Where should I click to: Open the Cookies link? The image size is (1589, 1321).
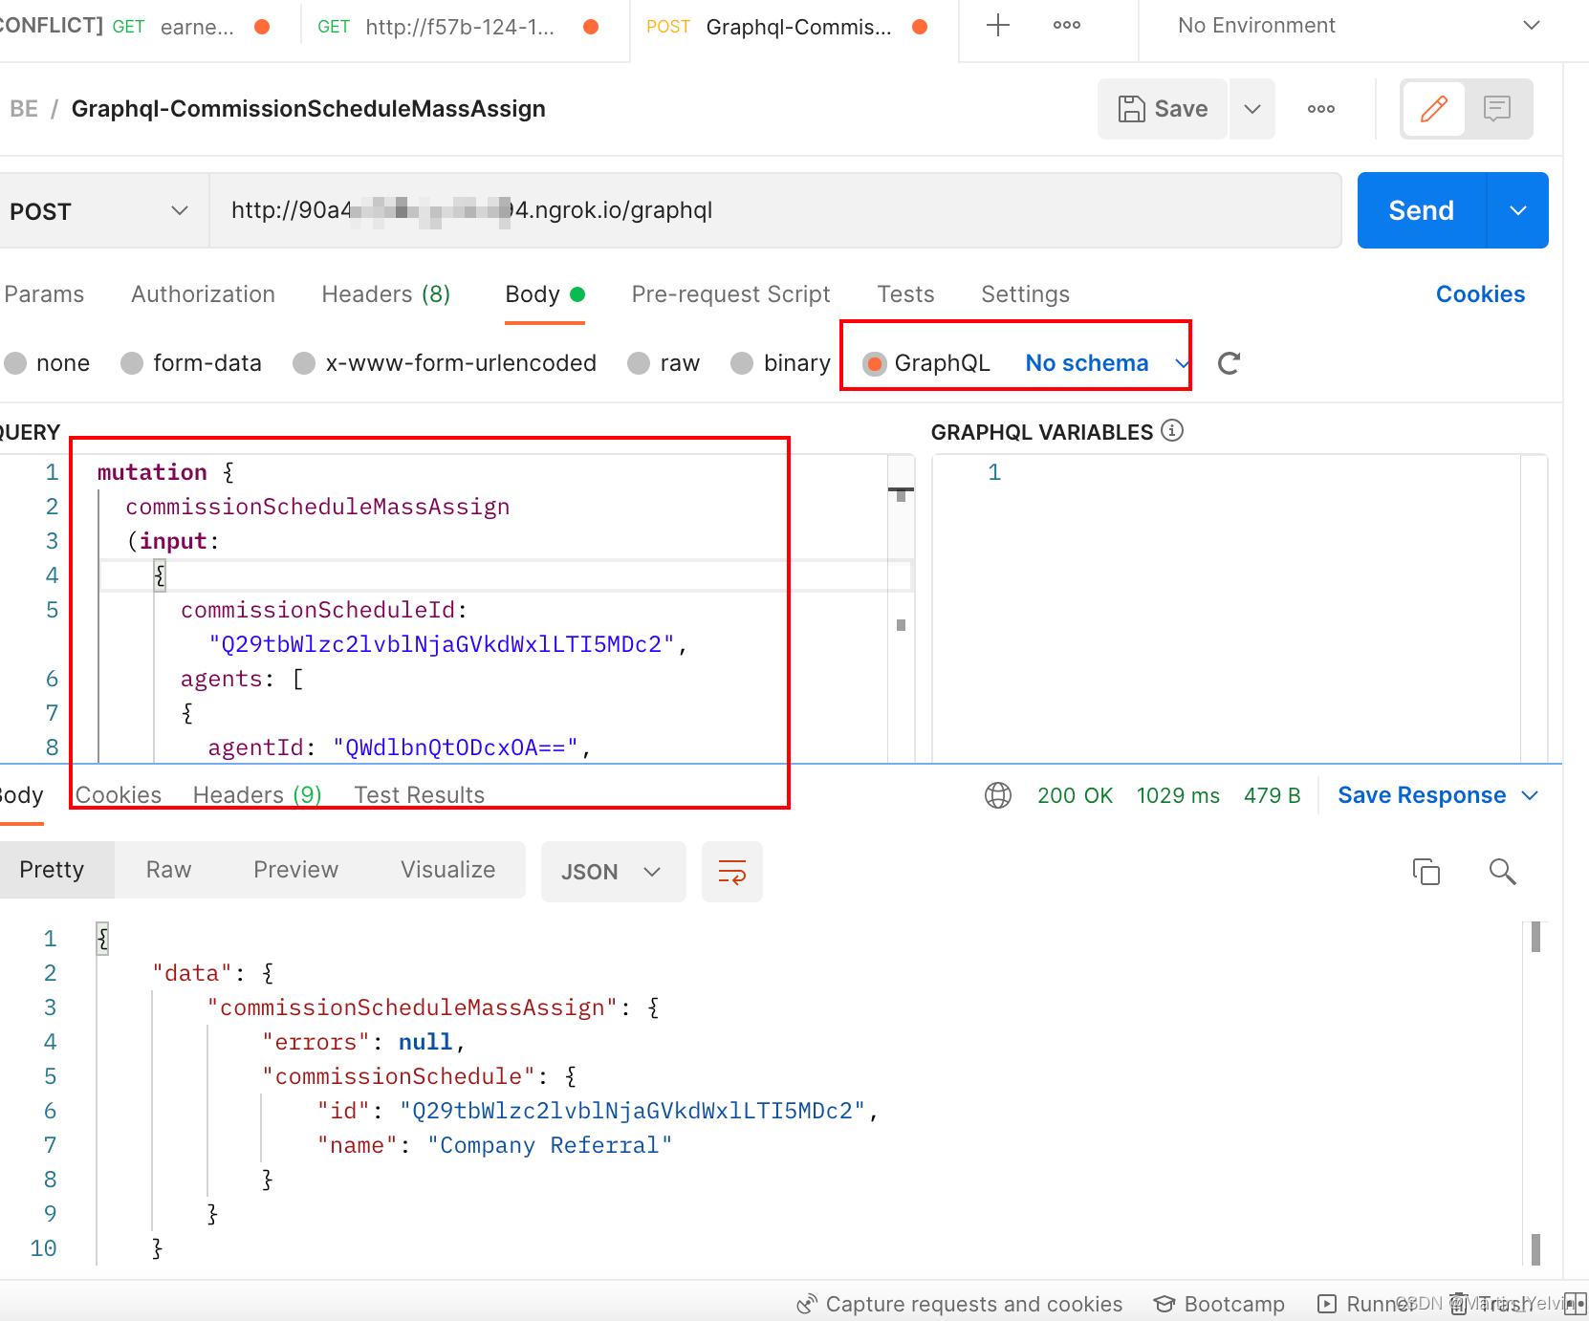(x=1480, y=294)
